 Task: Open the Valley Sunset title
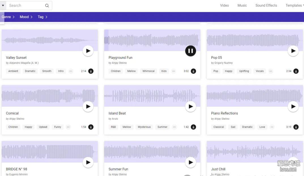(16, 58)
